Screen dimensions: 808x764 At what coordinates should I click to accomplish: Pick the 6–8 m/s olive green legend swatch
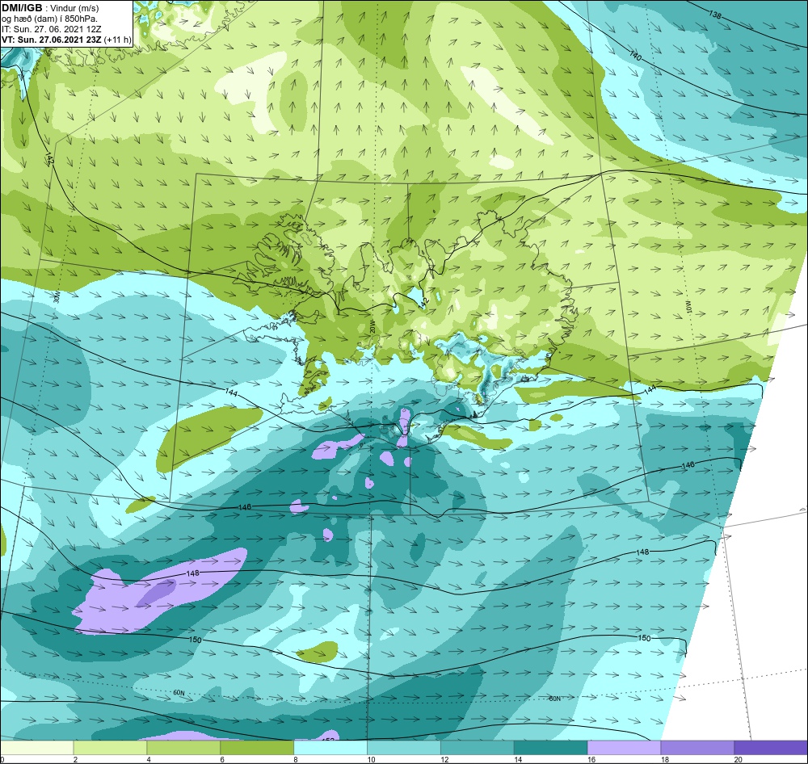pyautogui.click(x=257, y=747)
